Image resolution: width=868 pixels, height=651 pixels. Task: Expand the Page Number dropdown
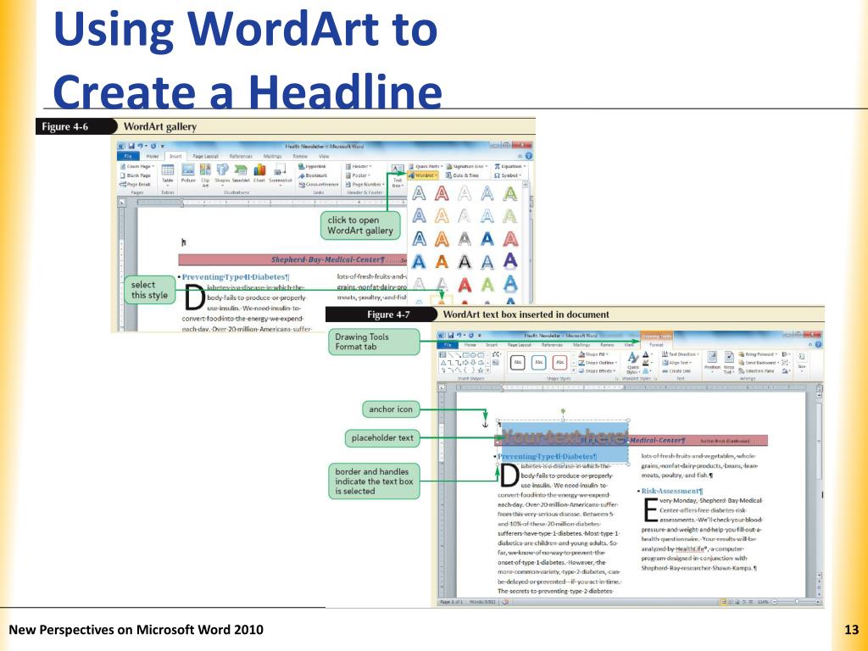point(364,184)
